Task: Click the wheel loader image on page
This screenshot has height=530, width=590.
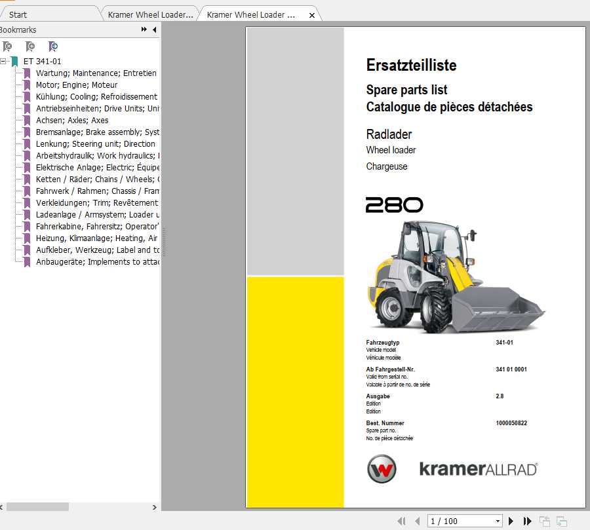Action: [456, 278]
